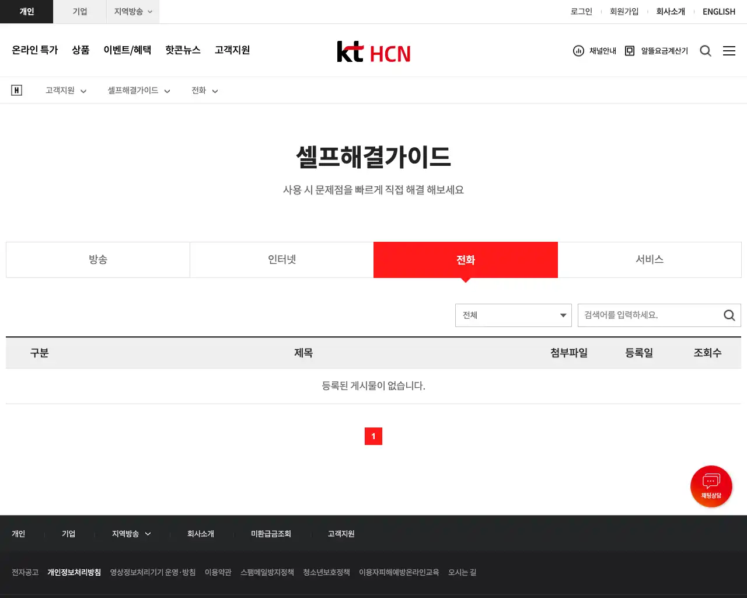Open the rate calculator icon
This screenshot has height=598, width=747.
click(x=630, y=51)
